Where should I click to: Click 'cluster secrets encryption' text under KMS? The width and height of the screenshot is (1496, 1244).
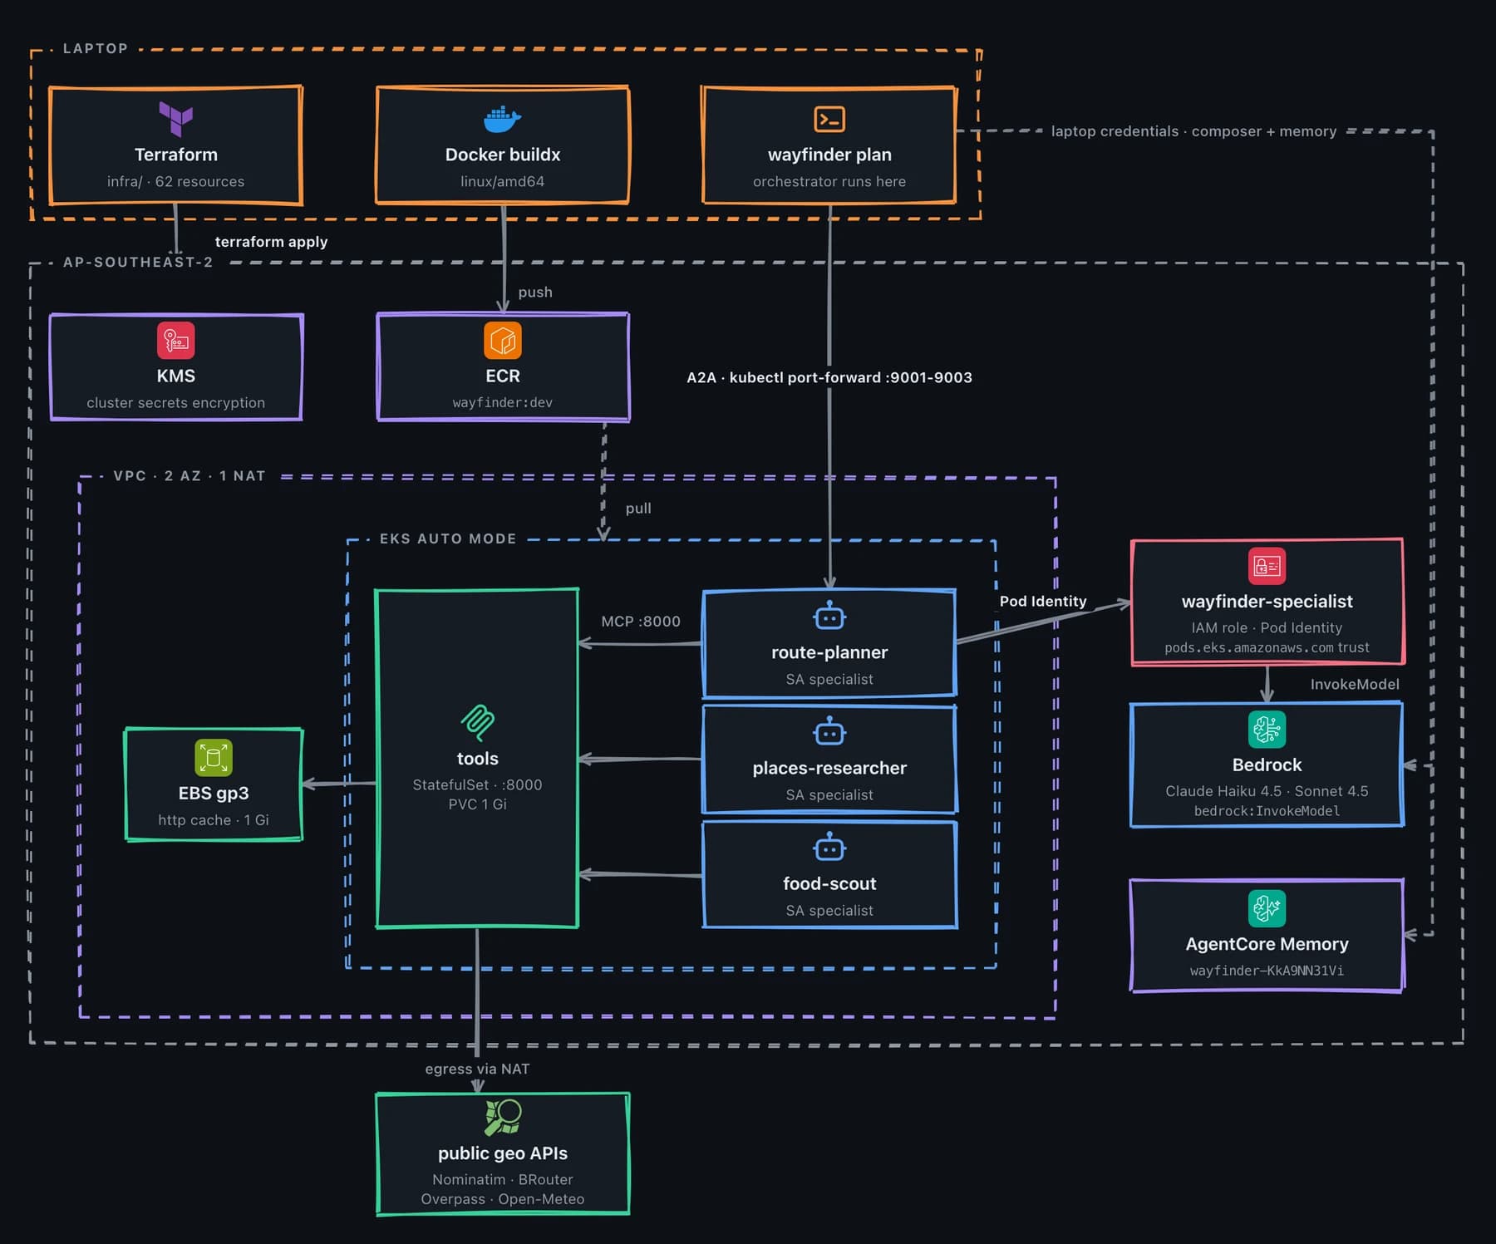coord(176,402)
